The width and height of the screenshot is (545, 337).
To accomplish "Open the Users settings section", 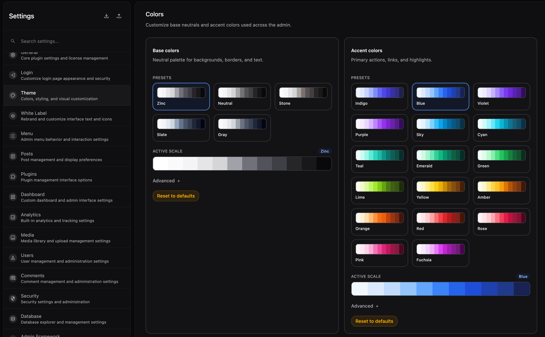I will pyautogui.click(x=67, y=258).
